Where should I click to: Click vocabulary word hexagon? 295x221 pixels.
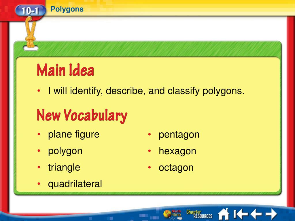(177, 151)
